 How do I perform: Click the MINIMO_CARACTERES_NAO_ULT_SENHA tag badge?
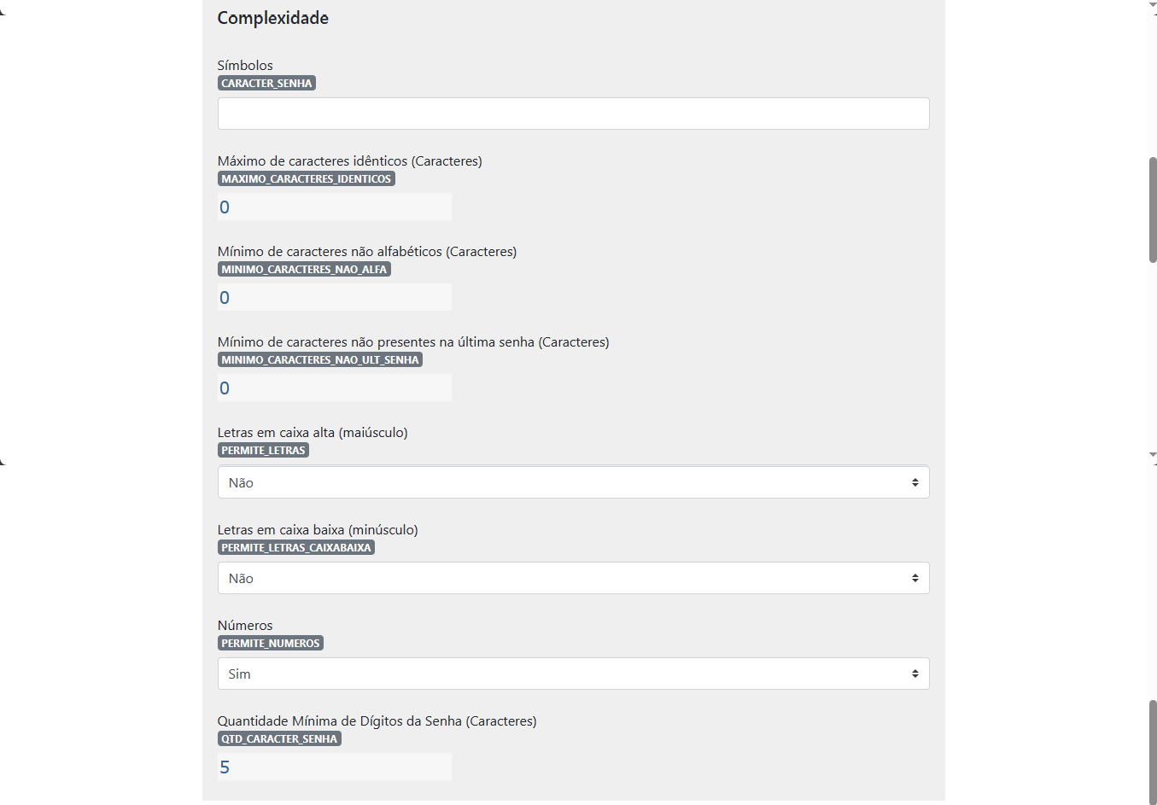pyautogui.click(x=320, y=359)
